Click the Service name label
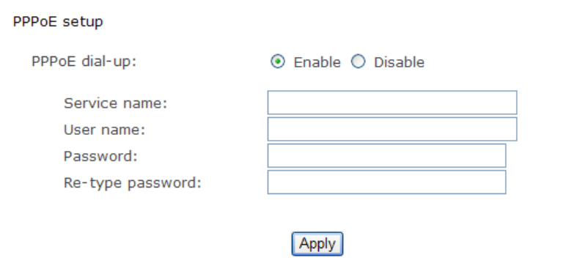This screenshot has height=274, width=588. (x=116, y=103)
